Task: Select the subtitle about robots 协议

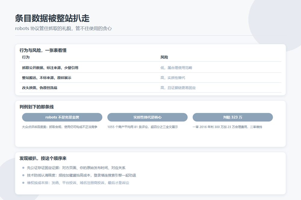Action: [63, 28]
